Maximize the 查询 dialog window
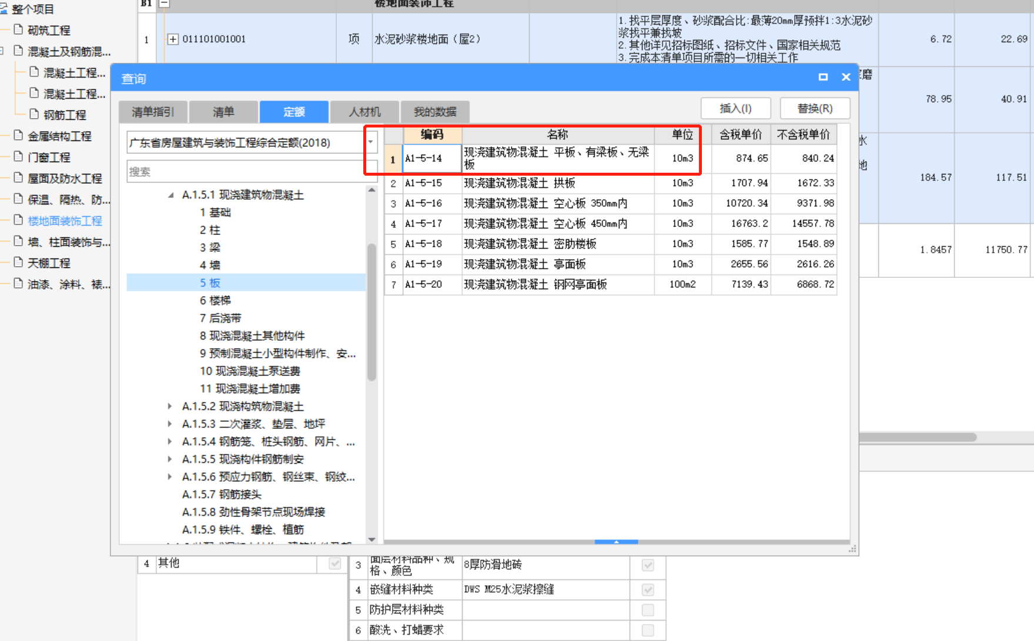This screenshot has width=1034, height=641. 823,77
